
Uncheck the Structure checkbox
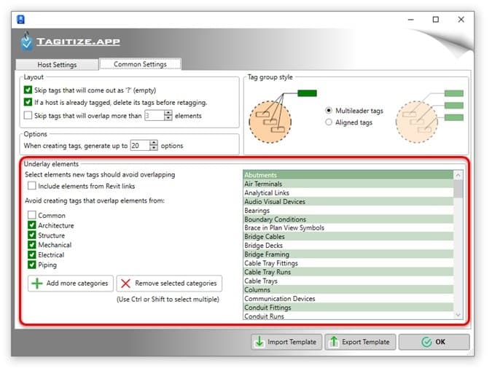point(31,235)
